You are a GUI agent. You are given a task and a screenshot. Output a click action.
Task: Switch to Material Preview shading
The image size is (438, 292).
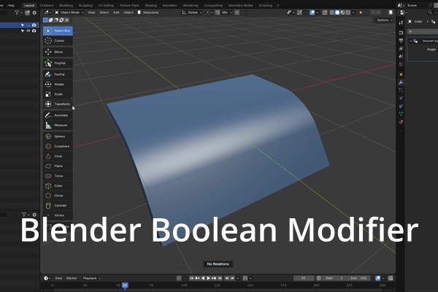(343, 12)
